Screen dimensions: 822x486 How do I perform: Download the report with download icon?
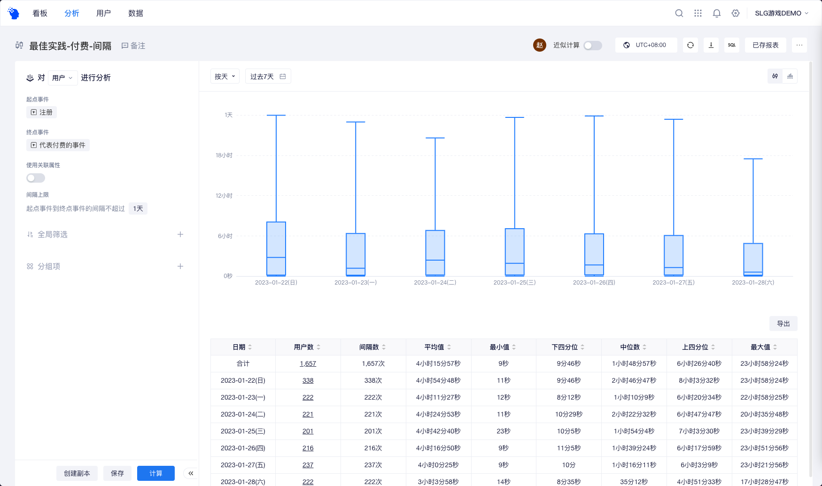[x=711, y=45]
